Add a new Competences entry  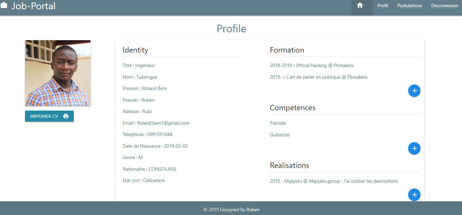pyautogui.click(x=414, y=148)
